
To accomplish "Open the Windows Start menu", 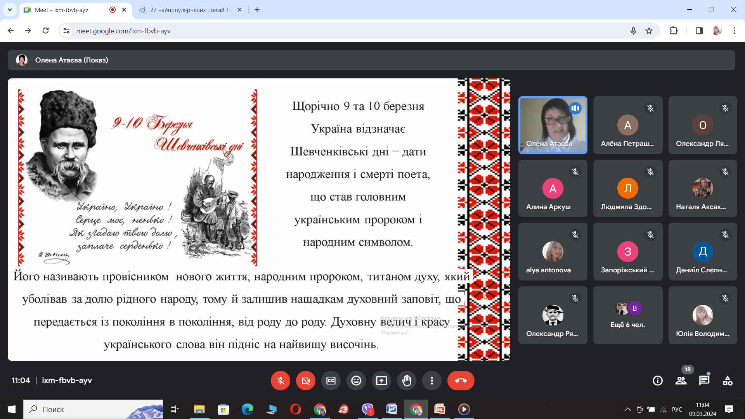I will 12,409.
